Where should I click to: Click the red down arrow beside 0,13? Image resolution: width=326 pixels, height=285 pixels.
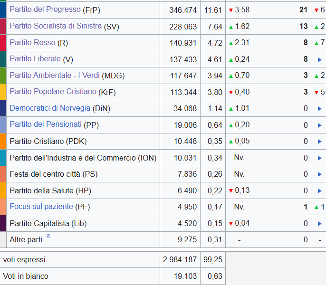click(x=231, y=191)
